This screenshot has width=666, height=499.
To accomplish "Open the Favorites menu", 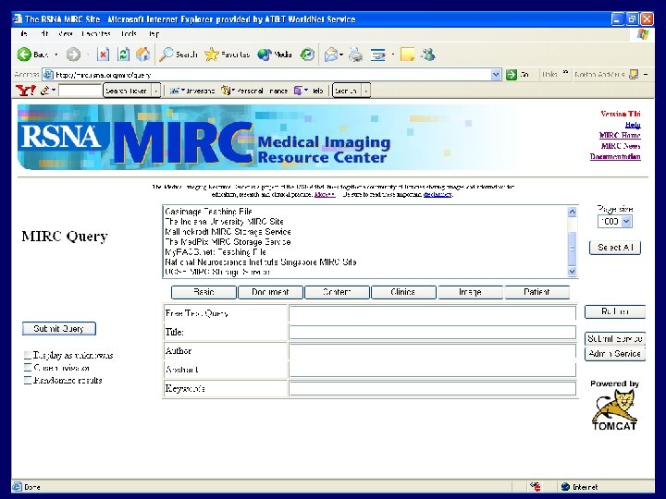I will tap(96, 33).
